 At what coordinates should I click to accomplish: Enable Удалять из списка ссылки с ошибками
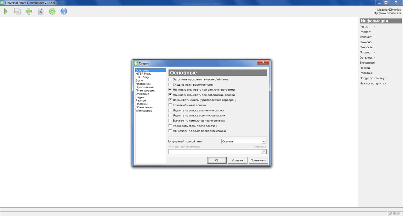tap(170, 116)
